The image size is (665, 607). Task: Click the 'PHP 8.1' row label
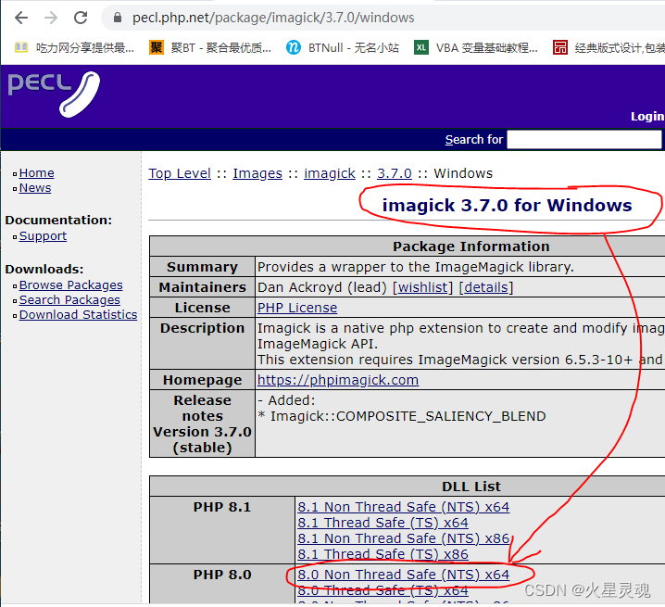(x=222, y=507)
